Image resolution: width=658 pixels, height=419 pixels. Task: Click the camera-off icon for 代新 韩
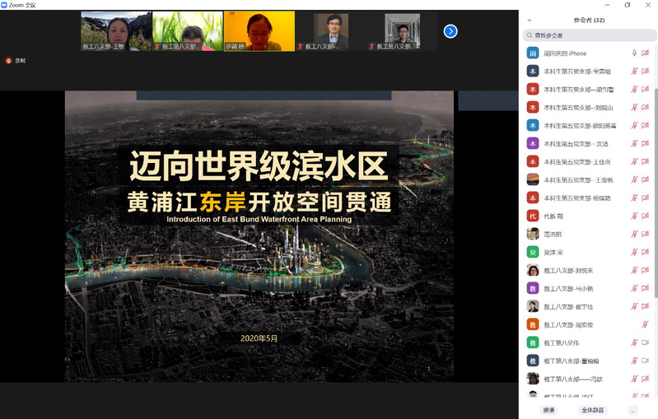tap(645, 216)
